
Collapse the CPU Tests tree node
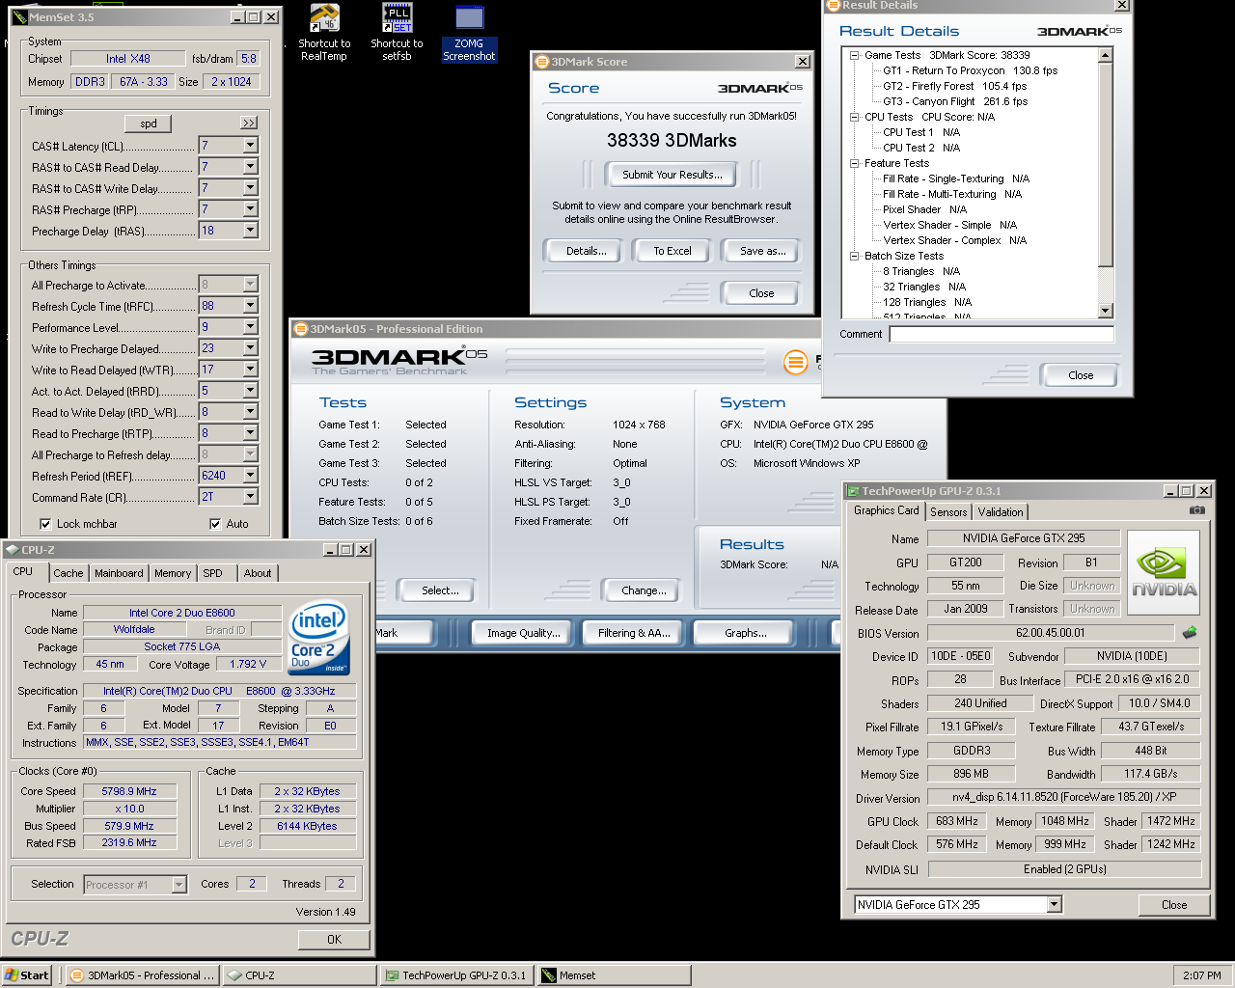pos(855,117)
